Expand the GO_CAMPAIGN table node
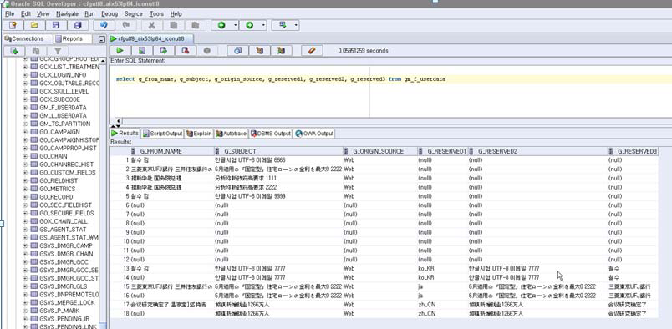The height and width of the screenshot is (329, 672). click(25, 132)
